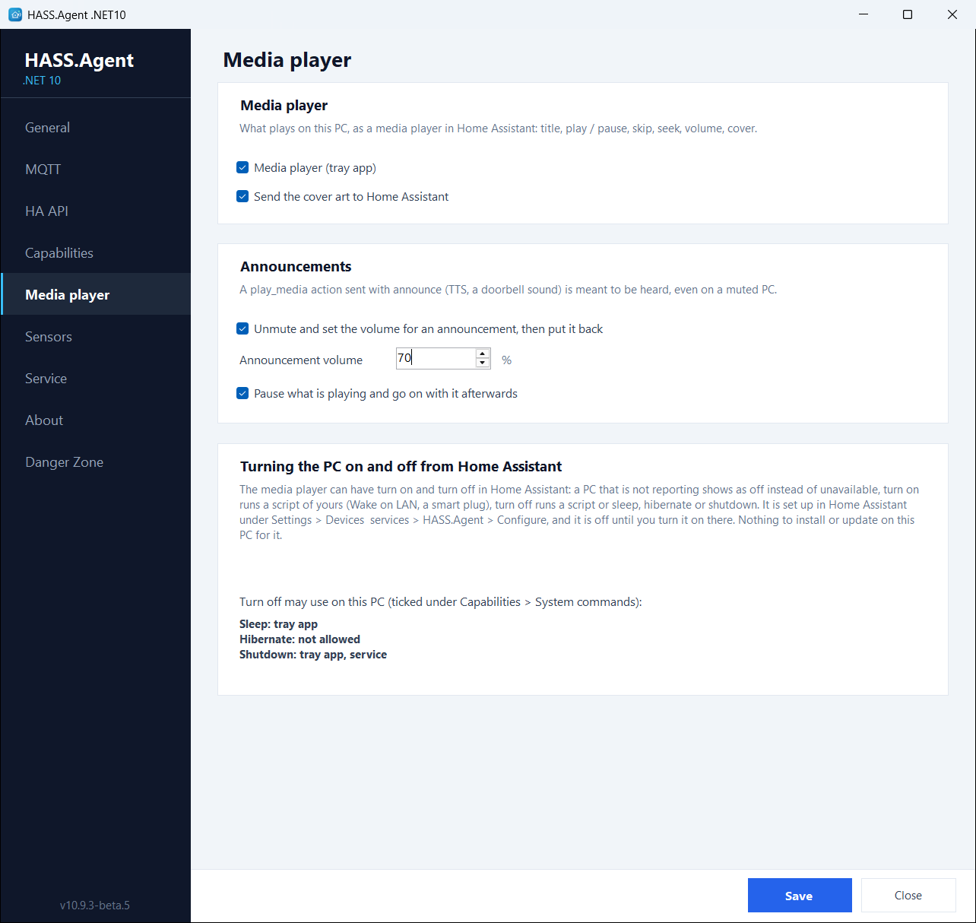Click the .NET 10 subtitle in sidebar
This screenshot has height=923, width=976.
tap(42, 81)
